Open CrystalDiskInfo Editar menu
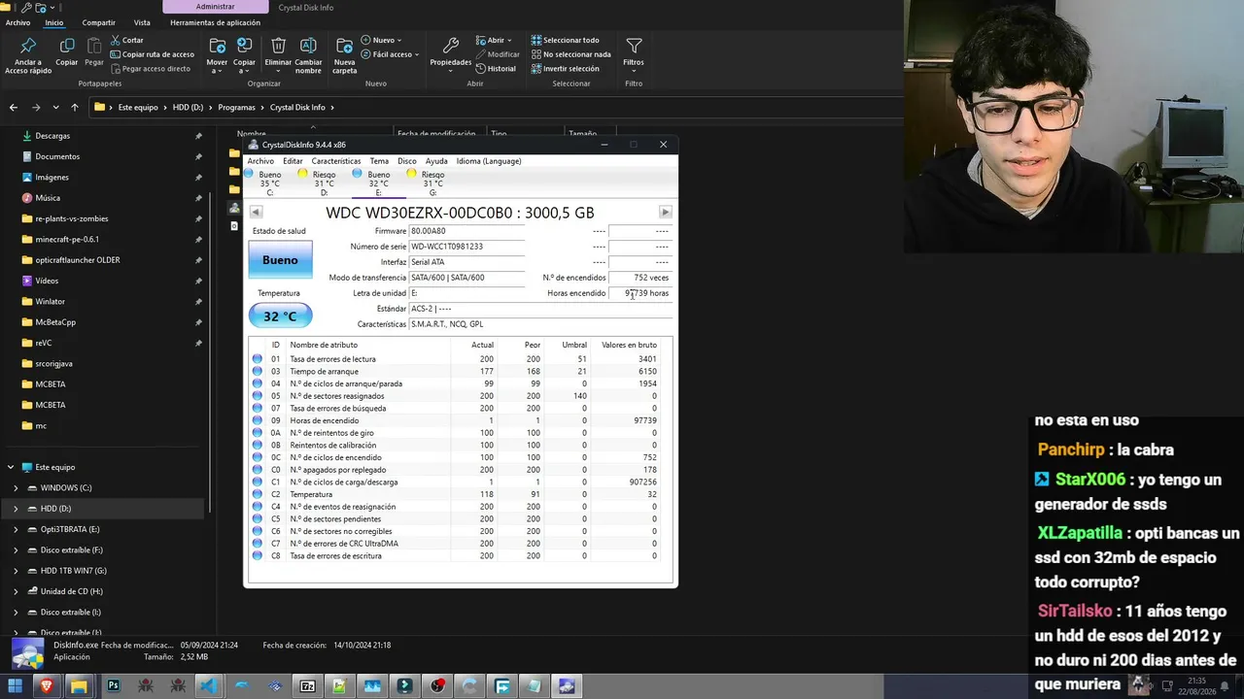This screenshot has height=699, width=1244. pyautogui.click(x=293, y=161)
